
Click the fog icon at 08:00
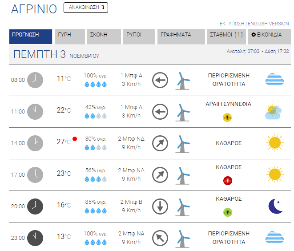[274, 79]
